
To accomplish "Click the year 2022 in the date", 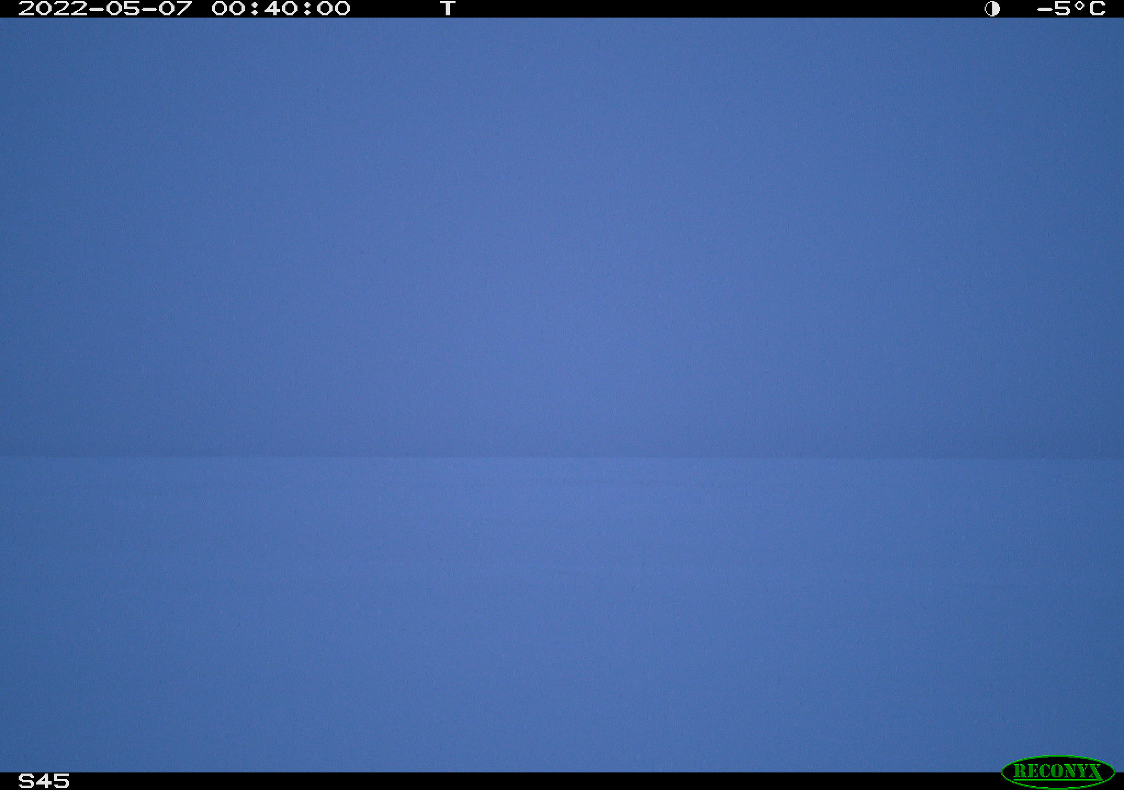I will 53,9.
